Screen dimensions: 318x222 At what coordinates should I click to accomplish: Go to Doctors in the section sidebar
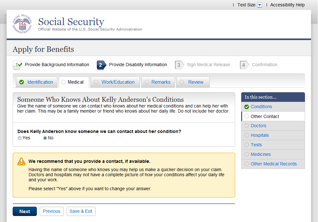click(x=258, y=126)
